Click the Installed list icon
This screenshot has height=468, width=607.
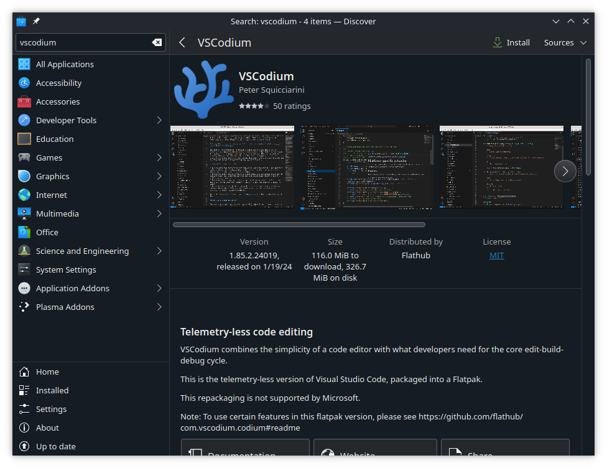(24, 390)
